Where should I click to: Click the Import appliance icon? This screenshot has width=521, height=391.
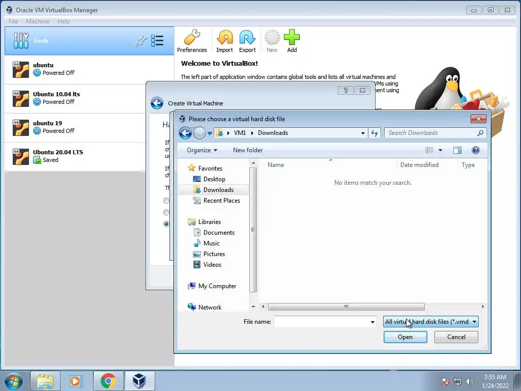224,41
